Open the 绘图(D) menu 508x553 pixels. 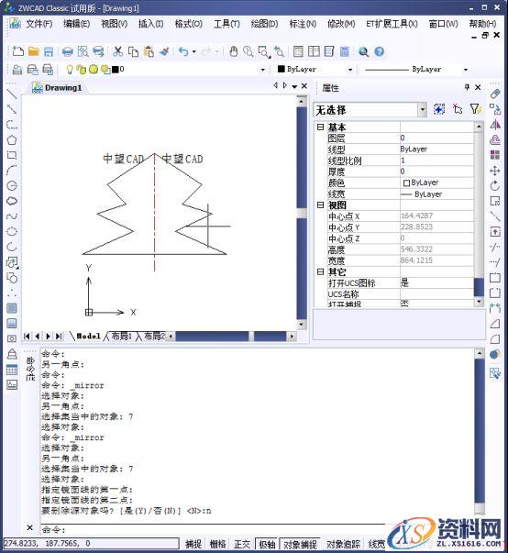coord(264,24)
